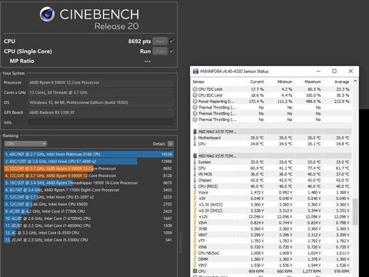Click the CPU (PECI) temperature sensor icon
Viewport: 369px width, 277px height.
tap(195, 186)
